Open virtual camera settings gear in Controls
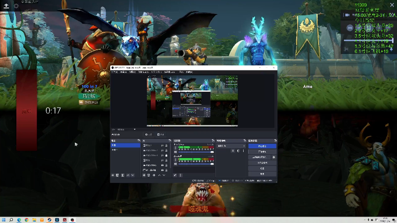397x223 pixels. (x=274, y=157)
